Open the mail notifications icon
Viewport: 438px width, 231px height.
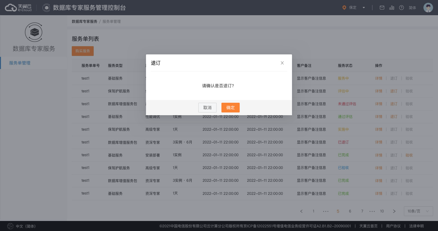tap(382, 8)
